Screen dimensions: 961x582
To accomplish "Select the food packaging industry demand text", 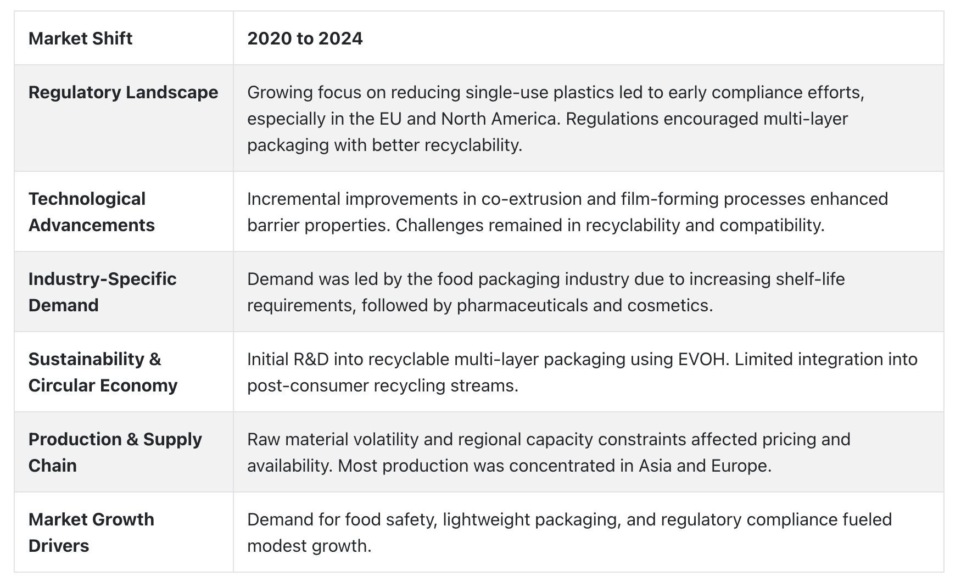I will tap(546, 292).
